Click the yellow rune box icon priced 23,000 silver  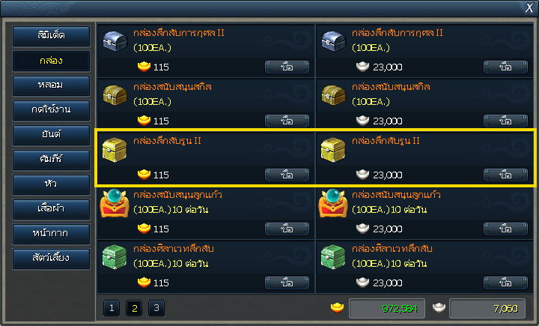click(x=333, y=149)
